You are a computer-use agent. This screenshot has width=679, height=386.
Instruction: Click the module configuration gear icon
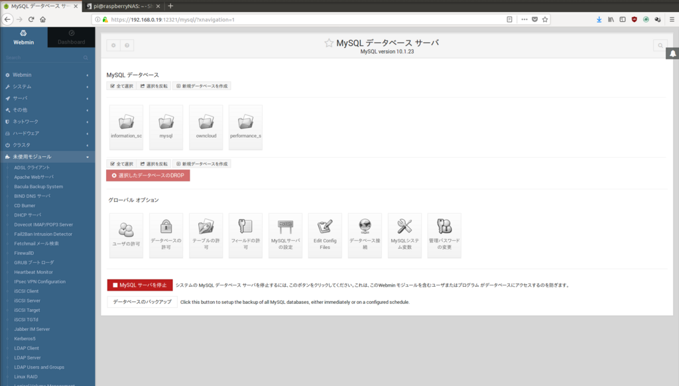click(113, 46)
